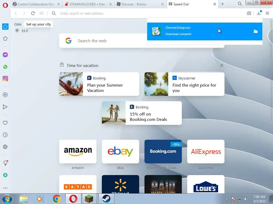Open Steam from the taskbar

tap(106, 199)
